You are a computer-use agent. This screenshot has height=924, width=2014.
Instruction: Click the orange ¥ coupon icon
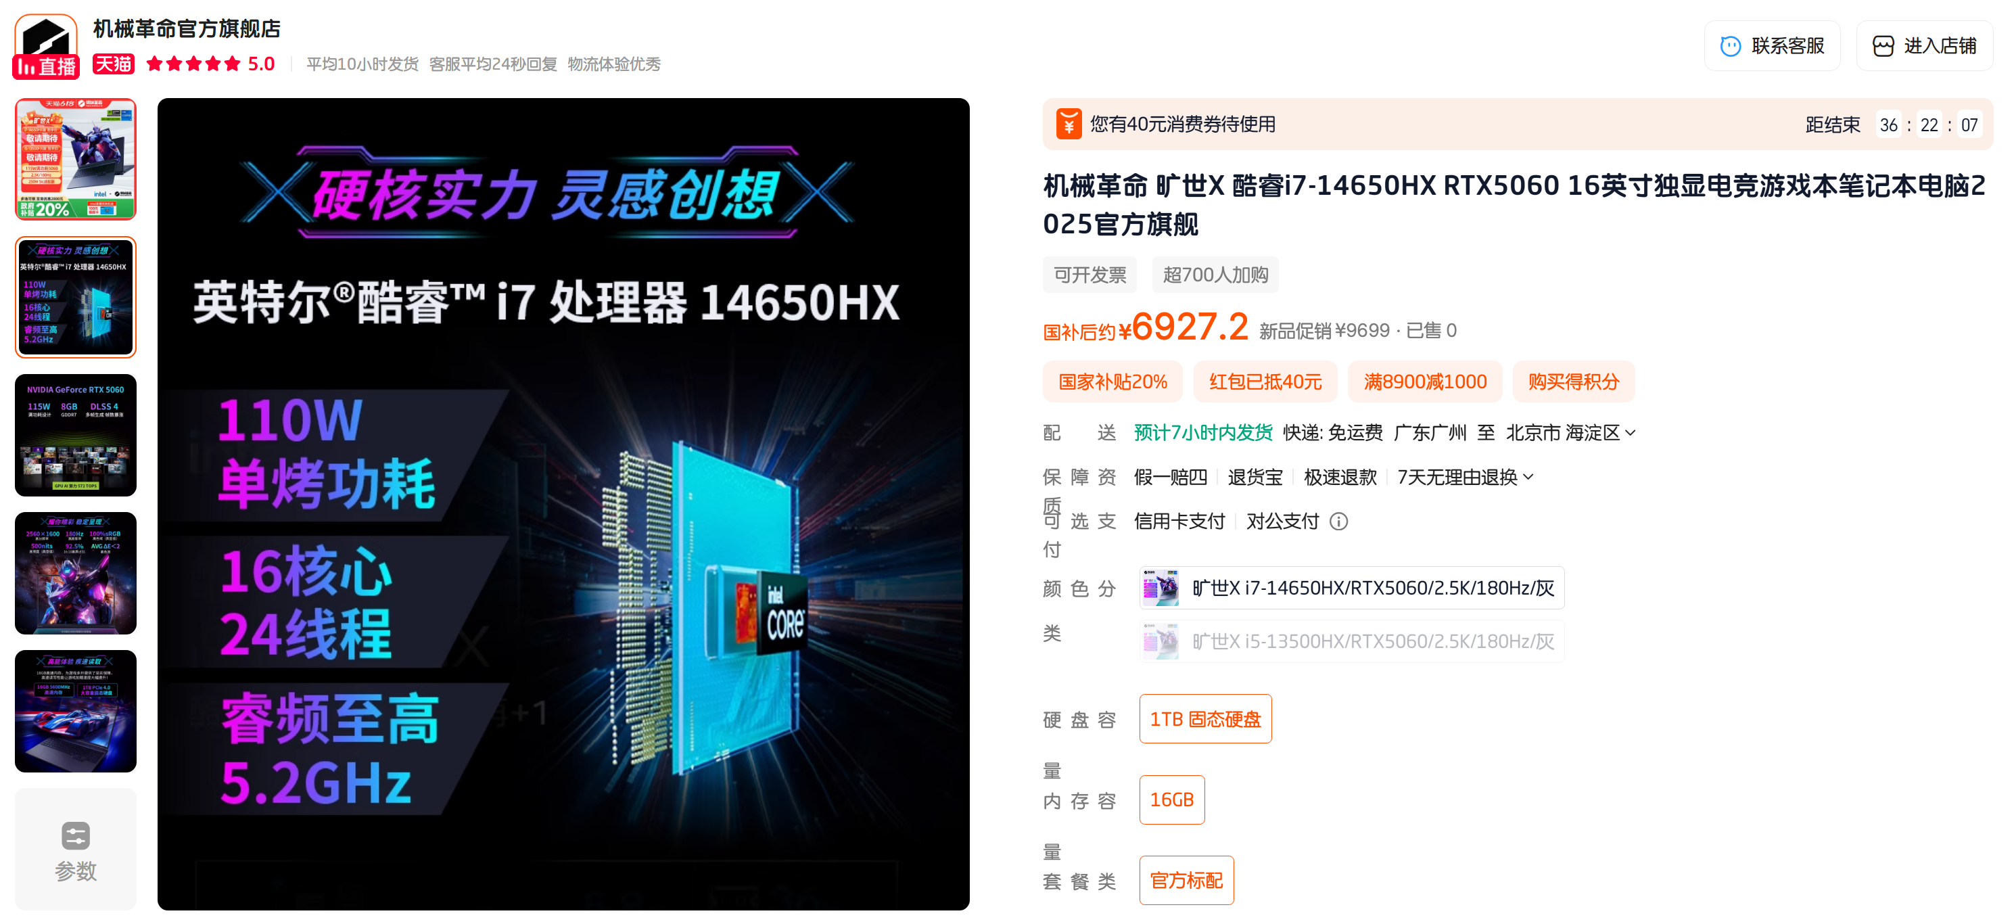coord(1068,124)
